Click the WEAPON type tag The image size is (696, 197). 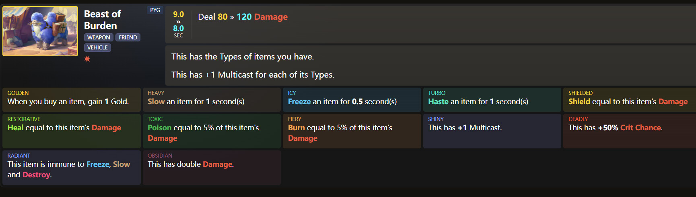click(x=99, y=37)
